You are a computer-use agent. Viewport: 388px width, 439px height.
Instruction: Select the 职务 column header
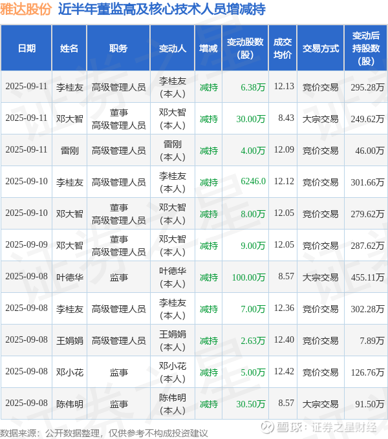(118, 48)
